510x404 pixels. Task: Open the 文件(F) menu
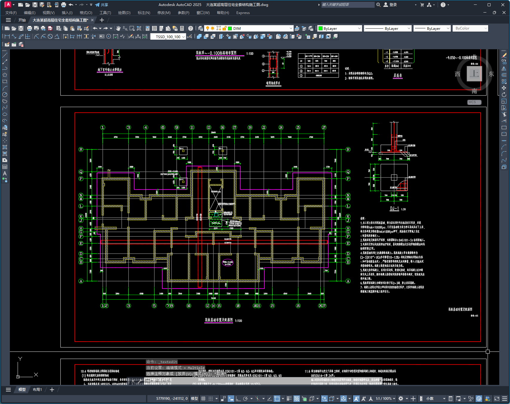(11, 13)
